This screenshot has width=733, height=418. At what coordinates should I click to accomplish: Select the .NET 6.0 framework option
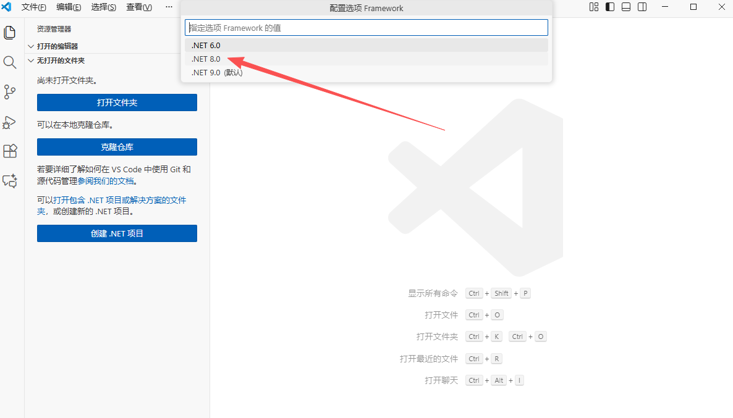pos(366,45)
